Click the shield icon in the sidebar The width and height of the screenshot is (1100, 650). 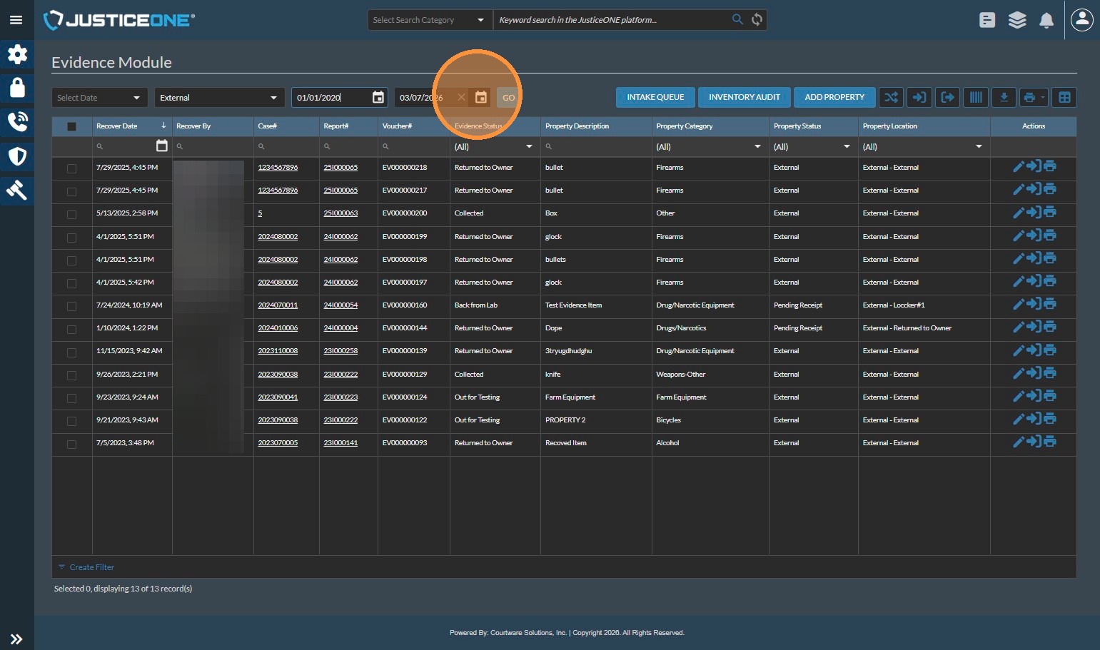point(17,156)
